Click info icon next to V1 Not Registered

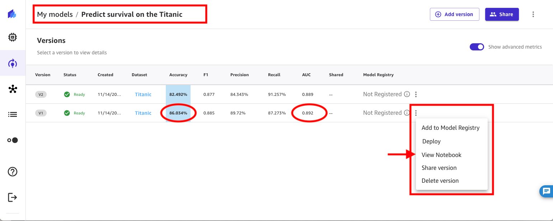click(407, 113)
